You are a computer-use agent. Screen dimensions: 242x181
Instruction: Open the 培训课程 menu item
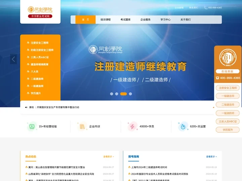click(x=106, y=19)
